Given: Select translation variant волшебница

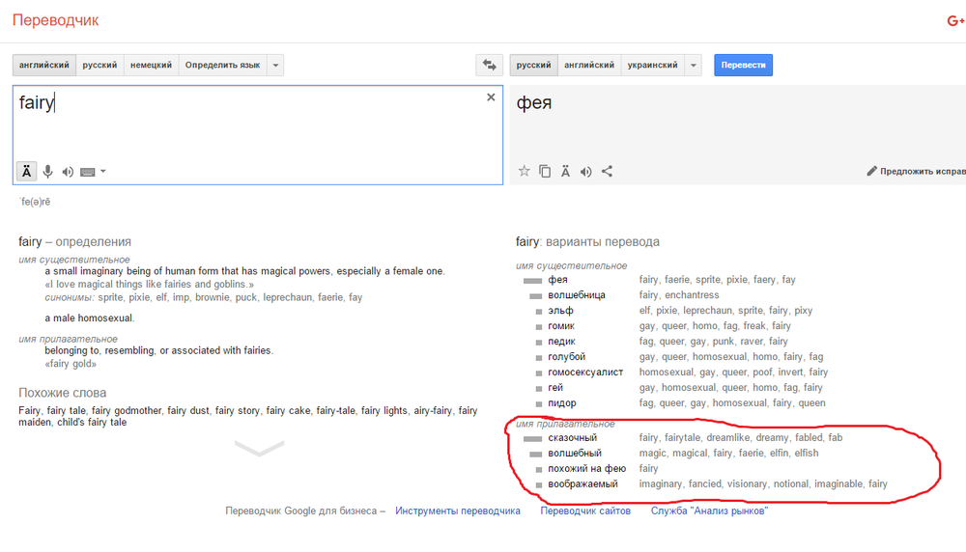Looking at the screenshot, I should pos(577,294).
